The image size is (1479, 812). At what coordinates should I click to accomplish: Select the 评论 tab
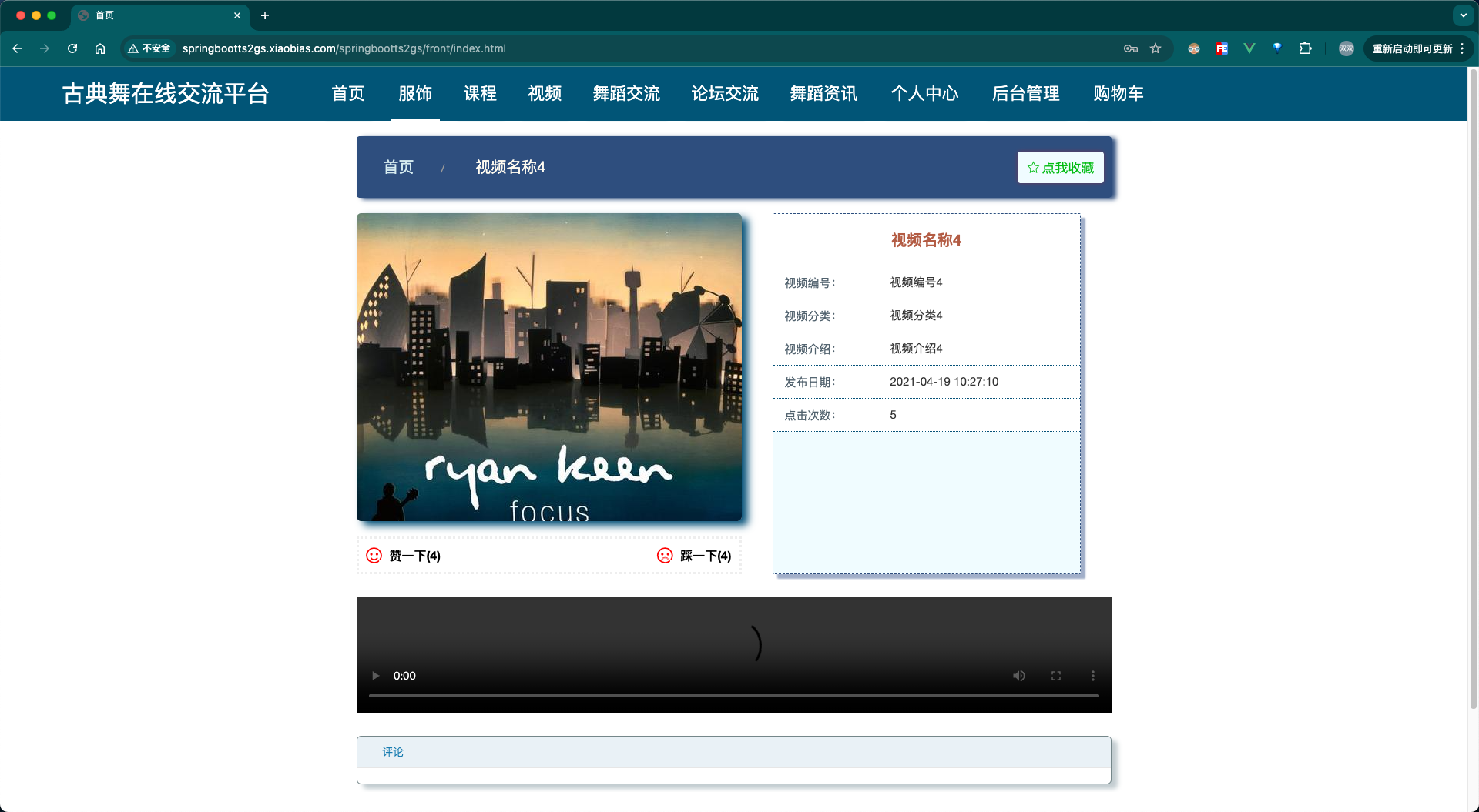[393, 752]
